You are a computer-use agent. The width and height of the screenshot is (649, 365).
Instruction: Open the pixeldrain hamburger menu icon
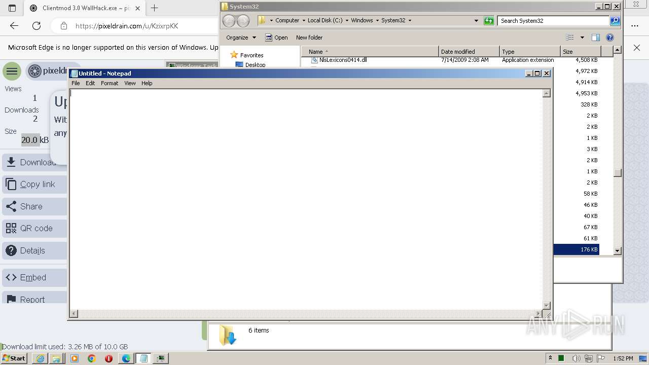(x=12, y=71)
